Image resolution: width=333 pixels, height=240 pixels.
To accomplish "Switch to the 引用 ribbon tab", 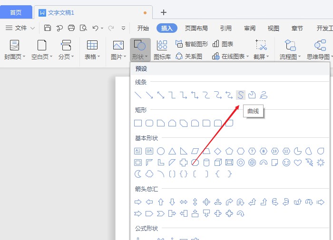I will [x=226, y=28].
